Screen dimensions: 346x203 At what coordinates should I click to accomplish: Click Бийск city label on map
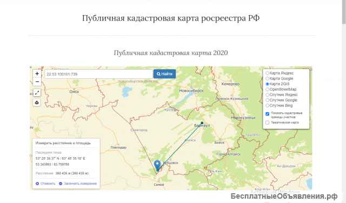tap(219, 143)
